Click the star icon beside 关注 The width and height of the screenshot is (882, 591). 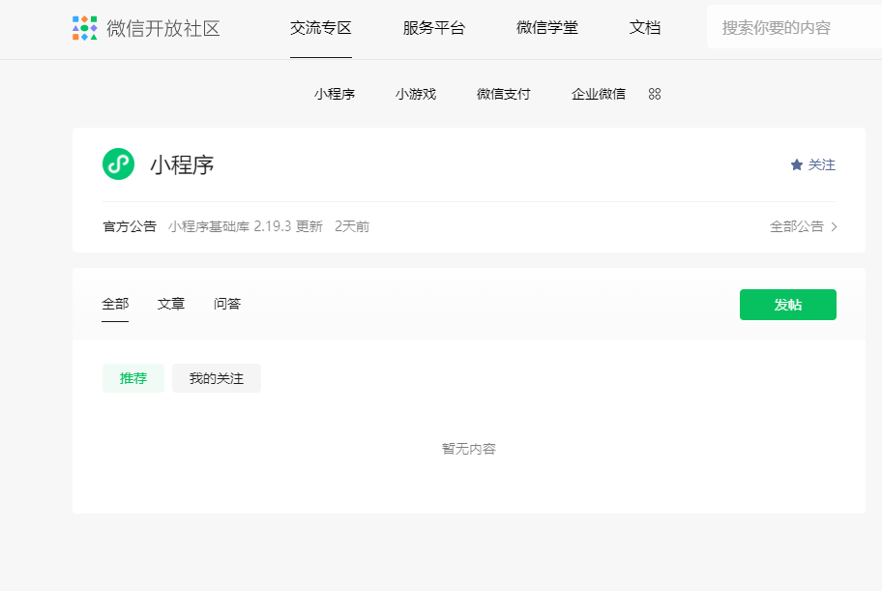(797, 164)
